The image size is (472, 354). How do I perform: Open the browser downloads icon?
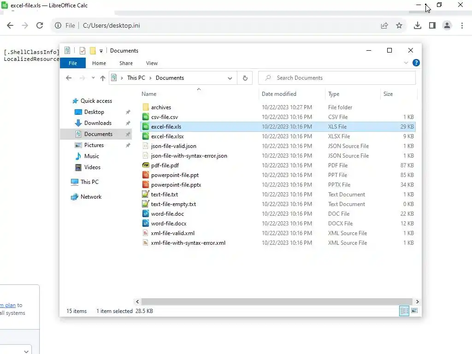pos(418,26)
